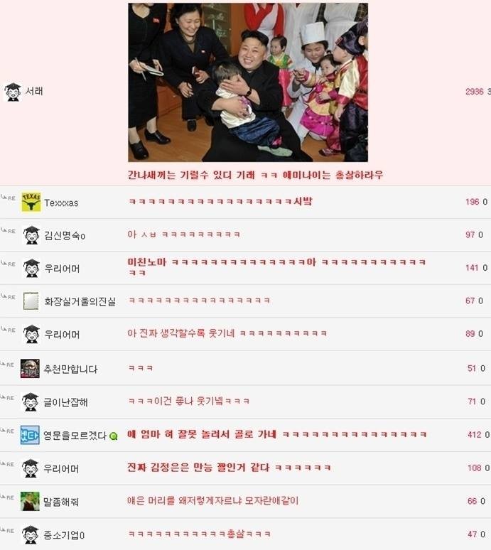The height and width of the screenshot is (550, 491).
Task: Click the blue avatar of 영문을모르겠다
Action: point(30,435)
